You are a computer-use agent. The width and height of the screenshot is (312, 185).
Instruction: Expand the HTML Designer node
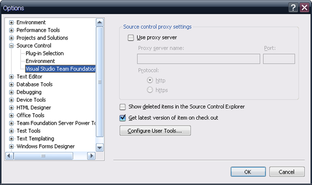click(x=11, y=108)
